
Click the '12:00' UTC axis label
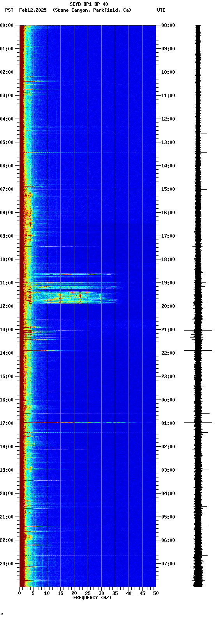pyautogui.click(x=168, y=119)
